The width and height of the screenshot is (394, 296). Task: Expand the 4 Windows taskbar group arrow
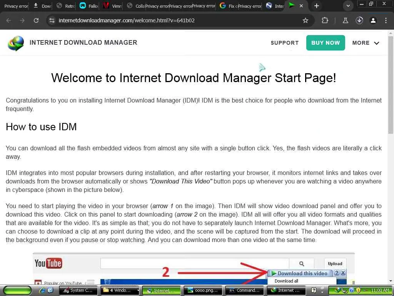138,291
